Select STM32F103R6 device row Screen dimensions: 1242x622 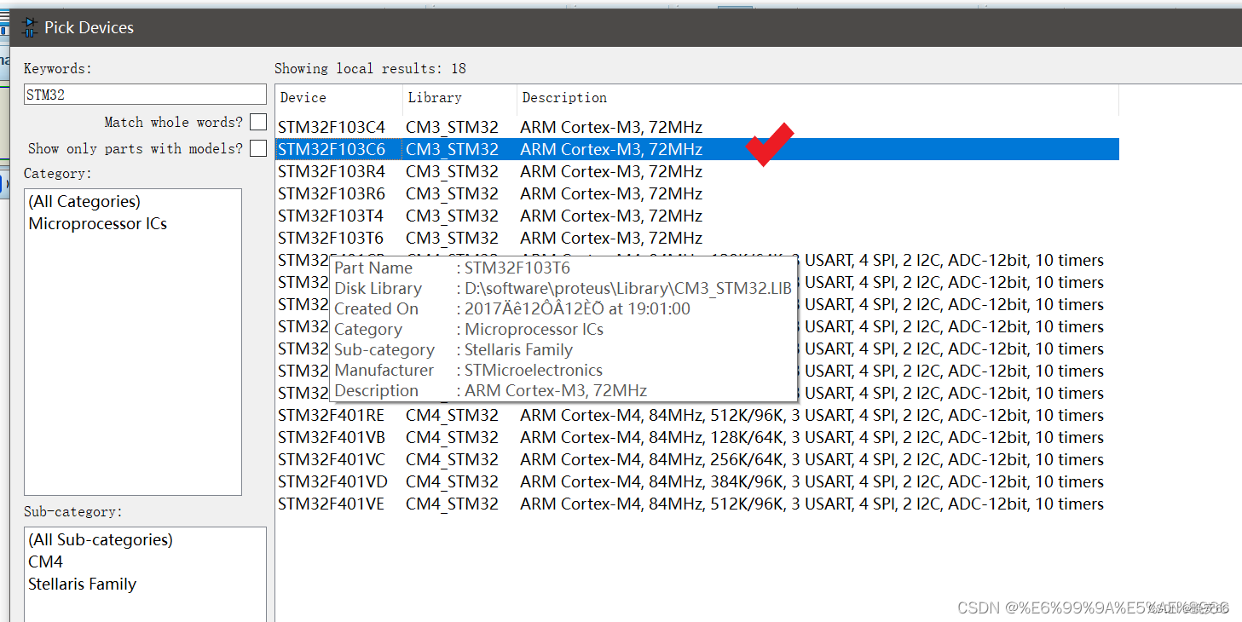(x=697, y=194)
